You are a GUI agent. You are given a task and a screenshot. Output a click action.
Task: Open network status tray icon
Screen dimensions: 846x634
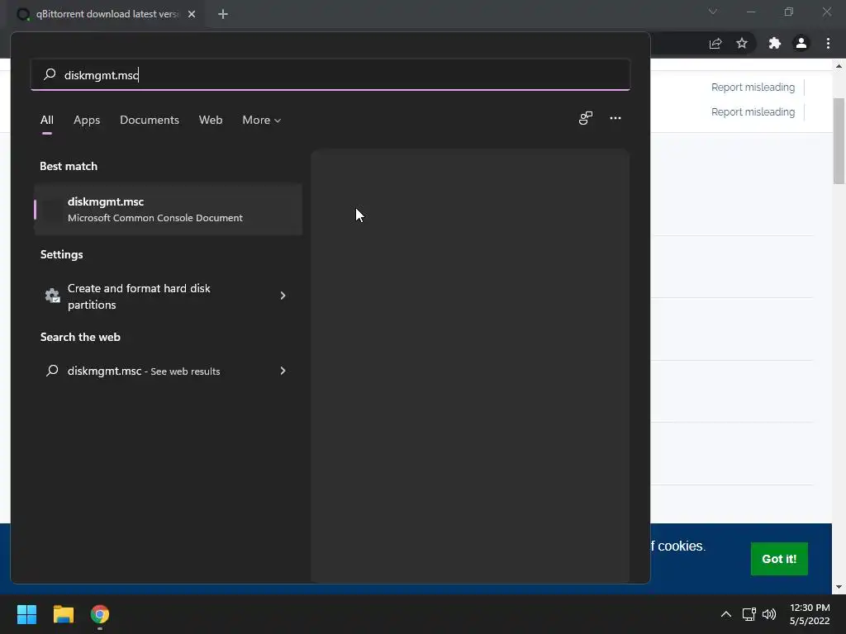[749, 614]
